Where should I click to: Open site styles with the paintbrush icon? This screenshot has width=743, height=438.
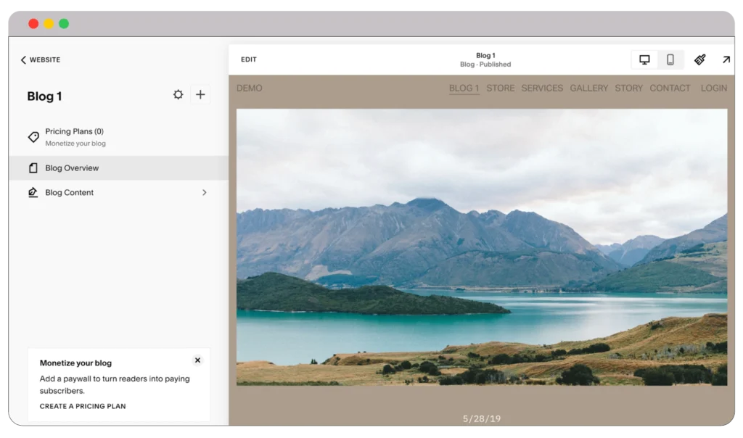coord(698,59)
